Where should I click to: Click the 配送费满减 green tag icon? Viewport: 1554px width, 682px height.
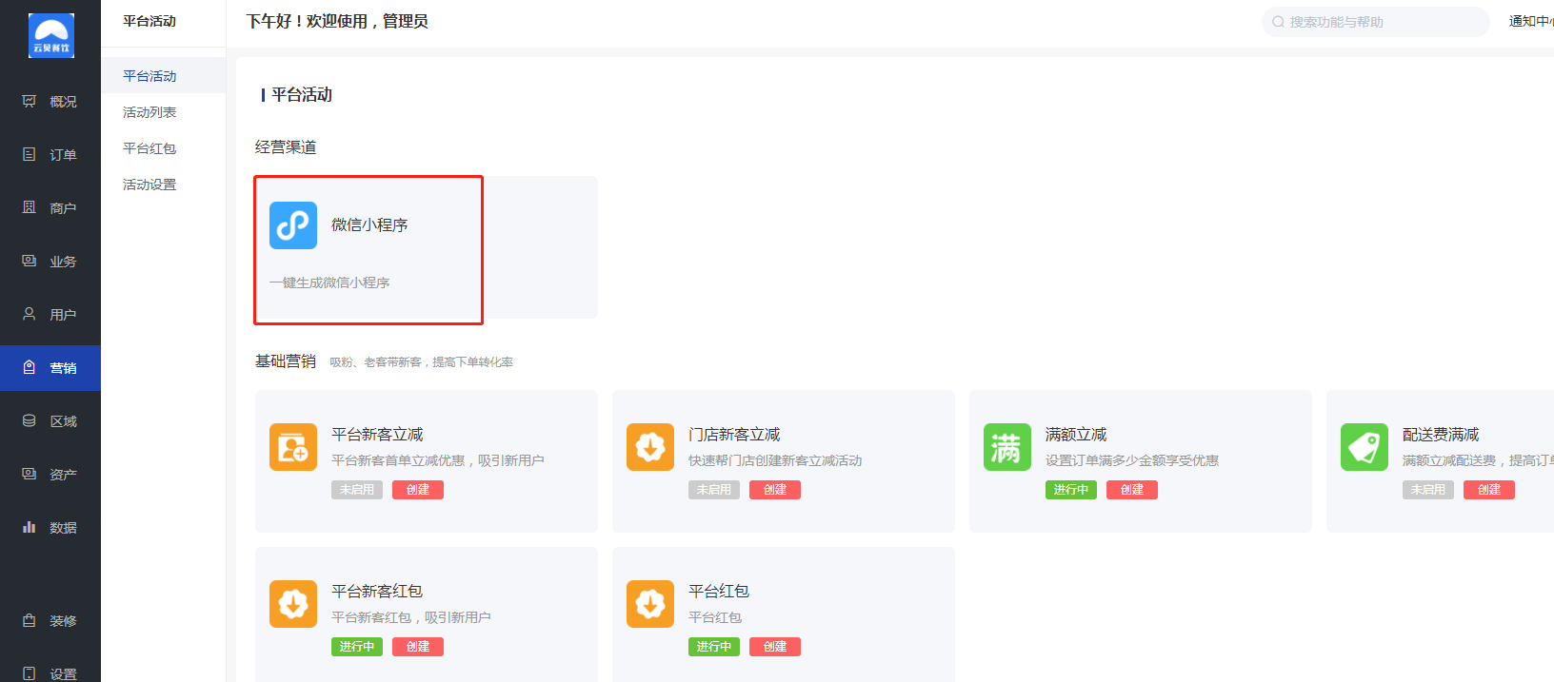(1365, 447)
